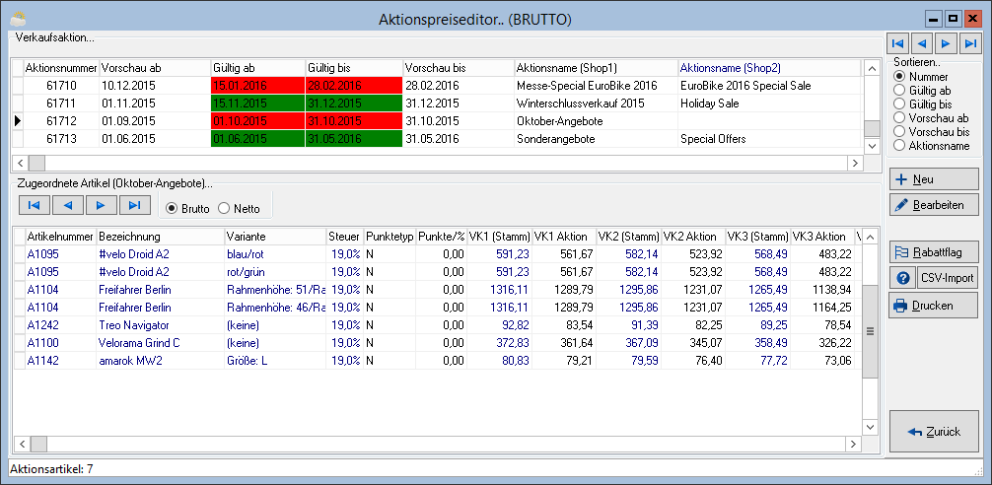Select Velorama Grind C article
Image resolution: width=992 pixels, height=485 pixels.
point(437,343)
